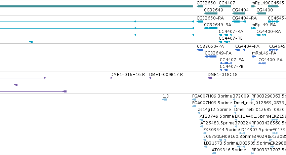Click the CG4407-PA protein label
The width and height of the screenshot is (286, 155).
click(x=232, y=60)
